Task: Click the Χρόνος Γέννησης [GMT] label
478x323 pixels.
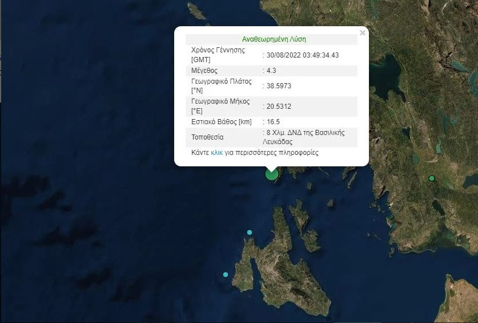Action: pyautogui.click(x=218, y=55)
